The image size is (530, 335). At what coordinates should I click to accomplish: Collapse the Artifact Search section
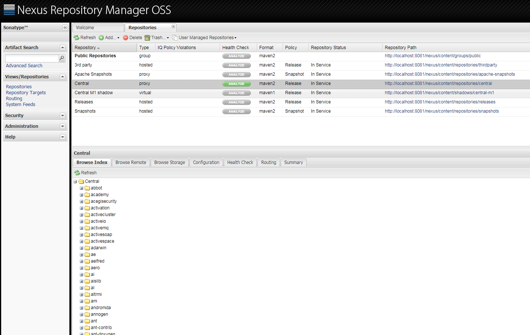[x=62, y=48]
